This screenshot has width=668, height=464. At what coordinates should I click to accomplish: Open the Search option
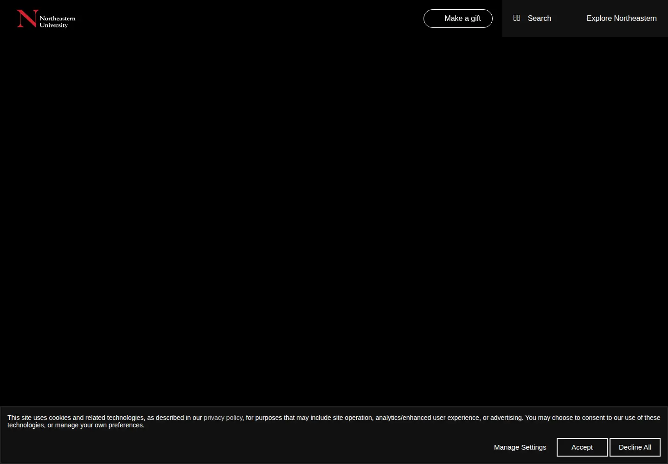tap(539, 19)
